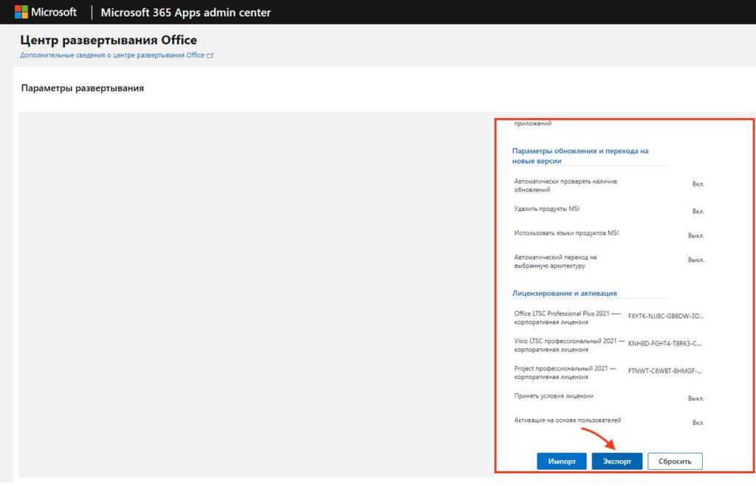Click the FTNWT-C6WBT license key value
Viewport: 756px width, 486px height.
pos(665,371)
